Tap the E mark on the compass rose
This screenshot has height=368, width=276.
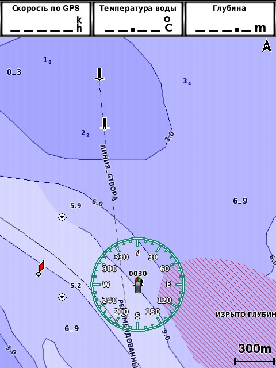(x=168, y=285)
